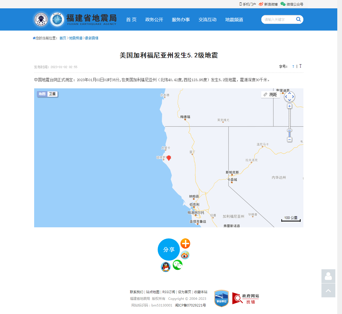Switch map to 地图 map view

tap(42, 94)
